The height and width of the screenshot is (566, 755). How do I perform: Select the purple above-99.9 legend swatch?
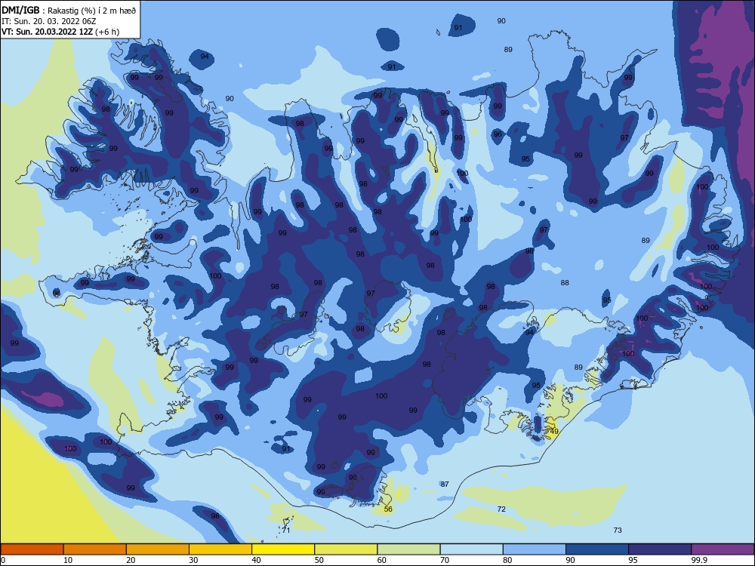[x=723, y=549]
